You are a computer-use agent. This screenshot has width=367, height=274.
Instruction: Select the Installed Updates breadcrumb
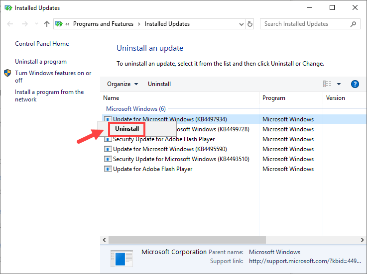[167, 24]
